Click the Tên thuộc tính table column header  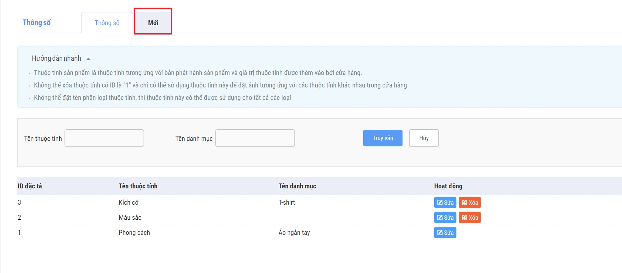[x=138, y=186]
